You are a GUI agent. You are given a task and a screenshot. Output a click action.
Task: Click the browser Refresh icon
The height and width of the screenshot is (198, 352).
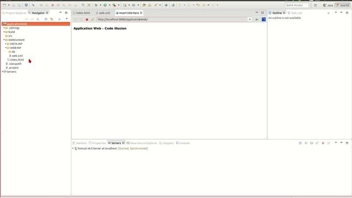click(92, 20)
